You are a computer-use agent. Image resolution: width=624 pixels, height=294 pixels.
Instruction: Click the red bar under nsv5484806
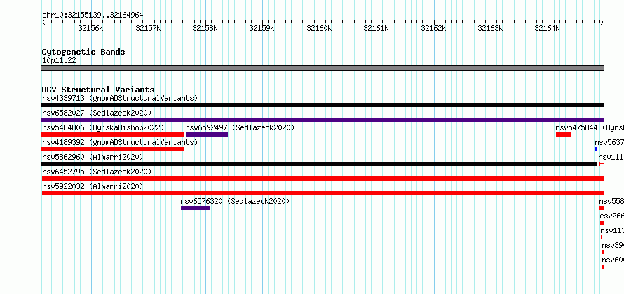coord(113,134)
